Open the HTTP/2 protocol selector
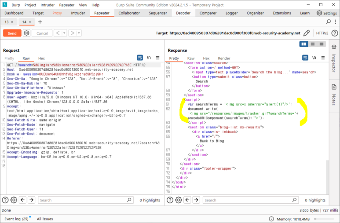The width and height of the screenshot is (340, 223). point(322,33)
